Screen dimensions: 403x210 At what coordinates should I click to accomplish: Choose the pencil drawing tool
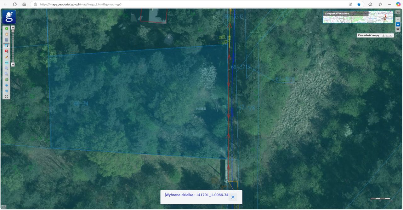tap(7, 57)
